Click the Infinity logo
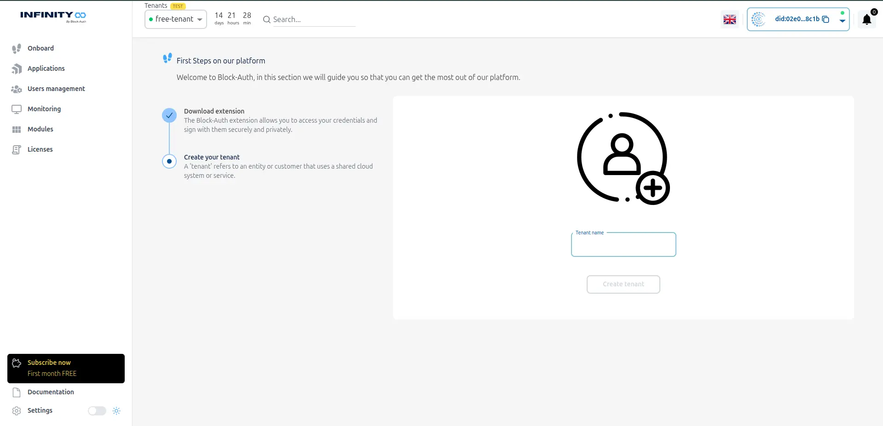The image size is (883, 426). 53,16
